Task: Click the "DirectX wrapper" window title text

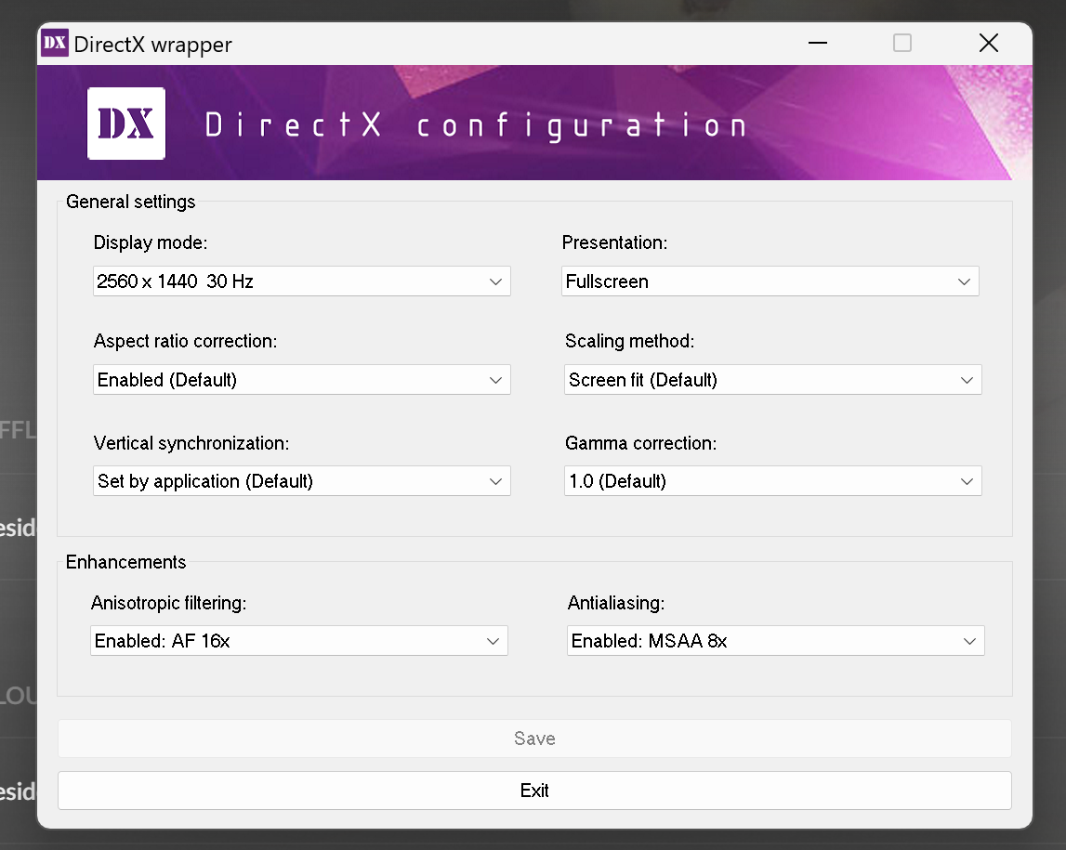Action: point(153,45)
